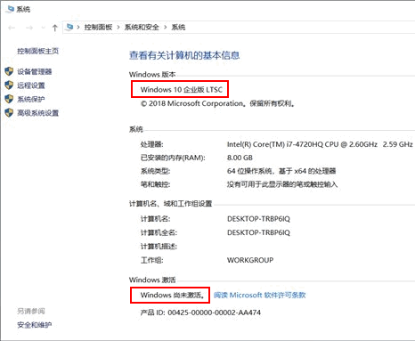415x341 pixels.
Task: Open 安全和维护 link under 另请参阅
Action: click(35, 325)
